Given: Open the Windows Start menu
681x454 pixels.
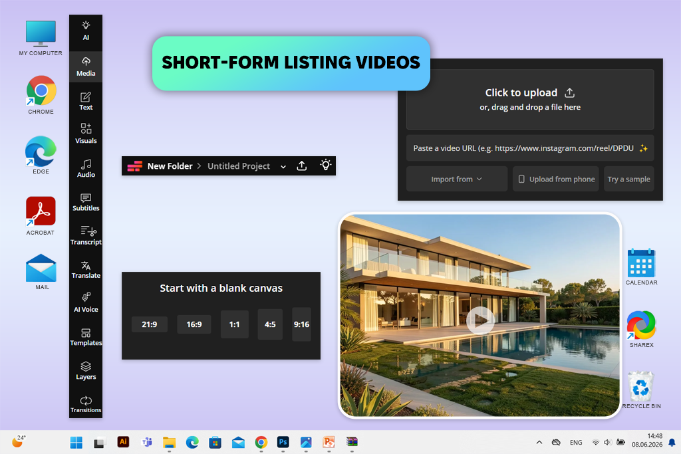Looking at the screenshot, I should click(x=76, y=442).
